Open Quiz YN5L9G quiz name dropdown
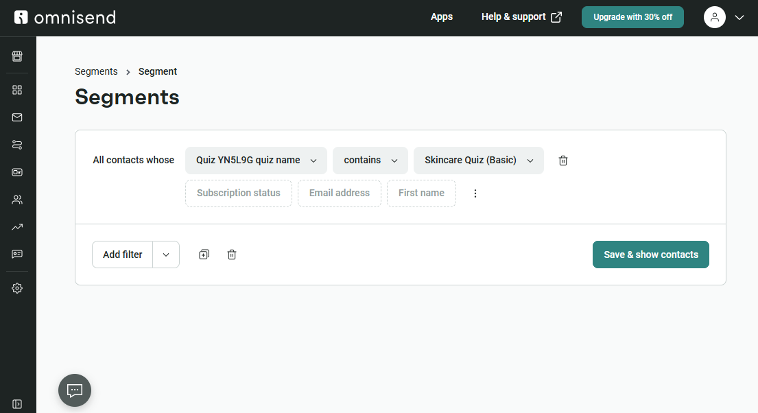The width and height of the screenshot is (758, 413). click(257, 161)
